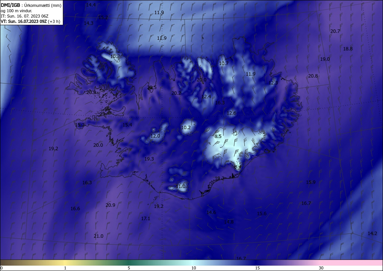This screenshot has width=383, height=271.
Task: Click the 14.4 value on the map
Action: coord(91,5)
